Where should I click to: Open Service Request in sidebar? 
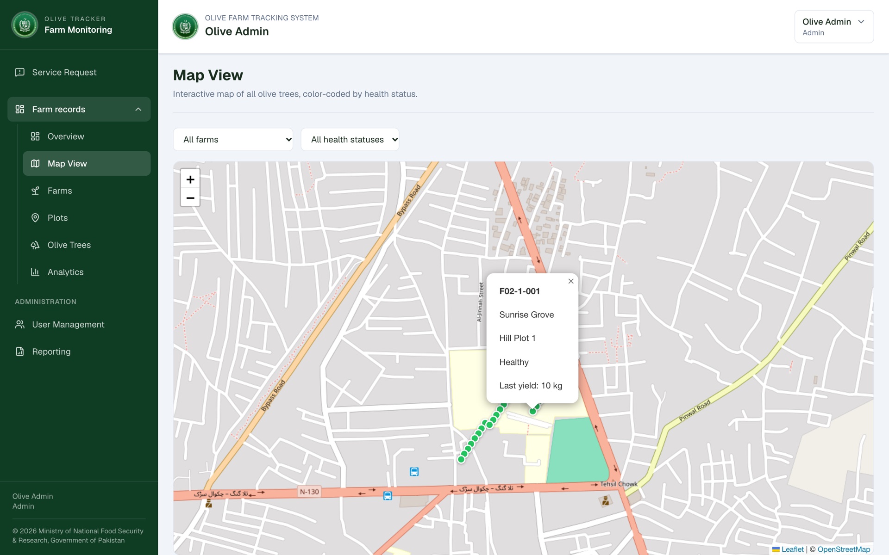pyautogui.click(x=79, y=72)
